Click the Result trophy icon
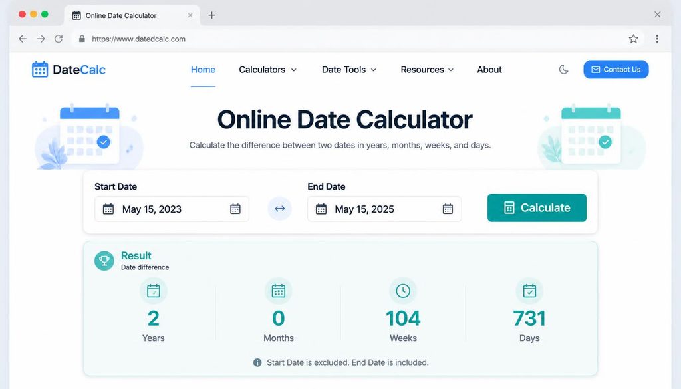This screenshot has height=389, width=681. coord(104,261)
